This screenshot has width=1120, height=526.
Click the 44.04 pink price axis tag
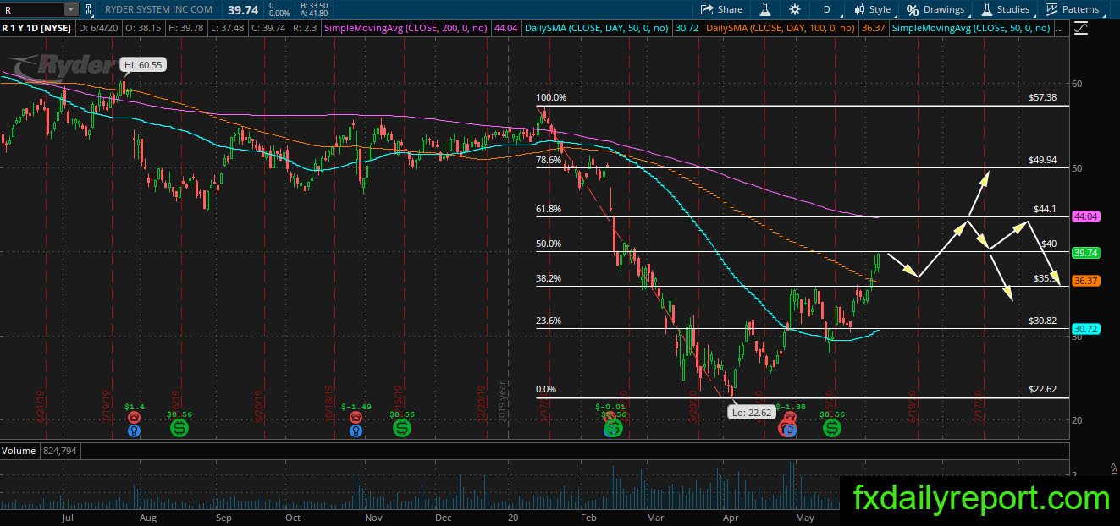(x=1085, y=216)
